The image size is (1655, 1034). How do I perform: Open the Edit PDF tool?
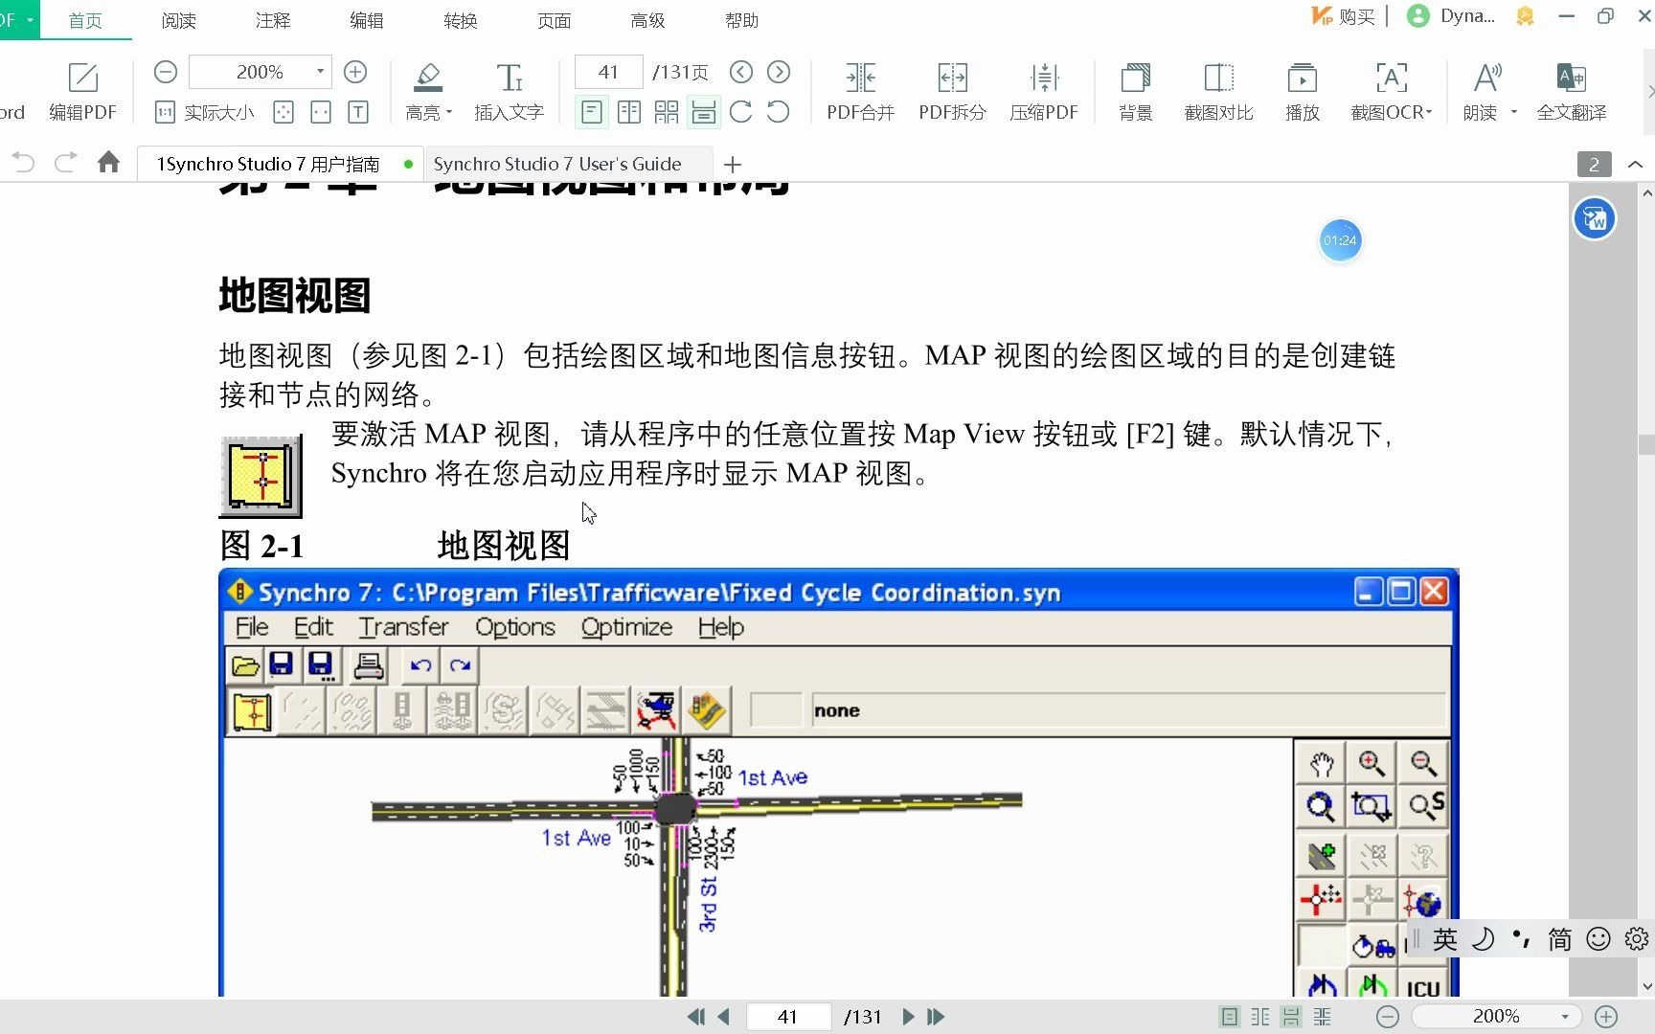pos(82,91)
